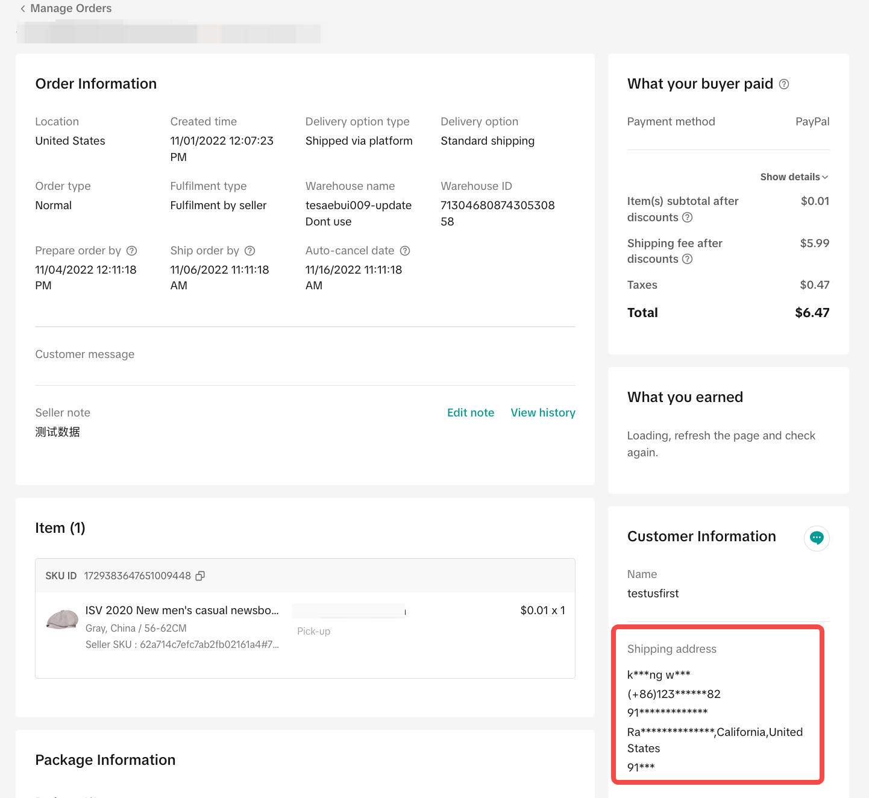The height and width of the screenshot is (798, 869).
Task: Click the ISV 2020 men's casual newsboy product title
Action: pyautogui.click(x=182, y=611)
